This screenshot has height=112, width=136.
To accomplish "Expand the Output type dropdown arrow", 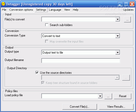I will [x=118, y=52].
